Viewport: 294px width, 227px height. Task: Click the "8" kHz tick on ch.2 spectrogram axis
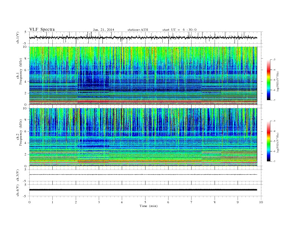26,120
